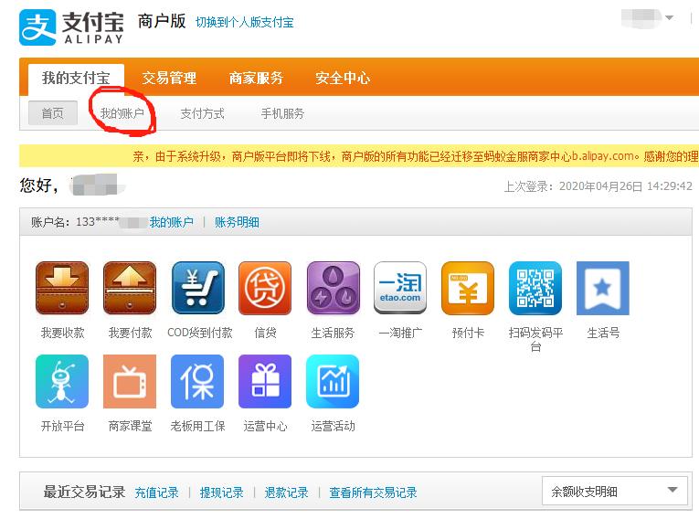Viewport: 699px width, 519px height.
Task: Open the COD货到付款 cart icon
Action: (x=198, y=288)
